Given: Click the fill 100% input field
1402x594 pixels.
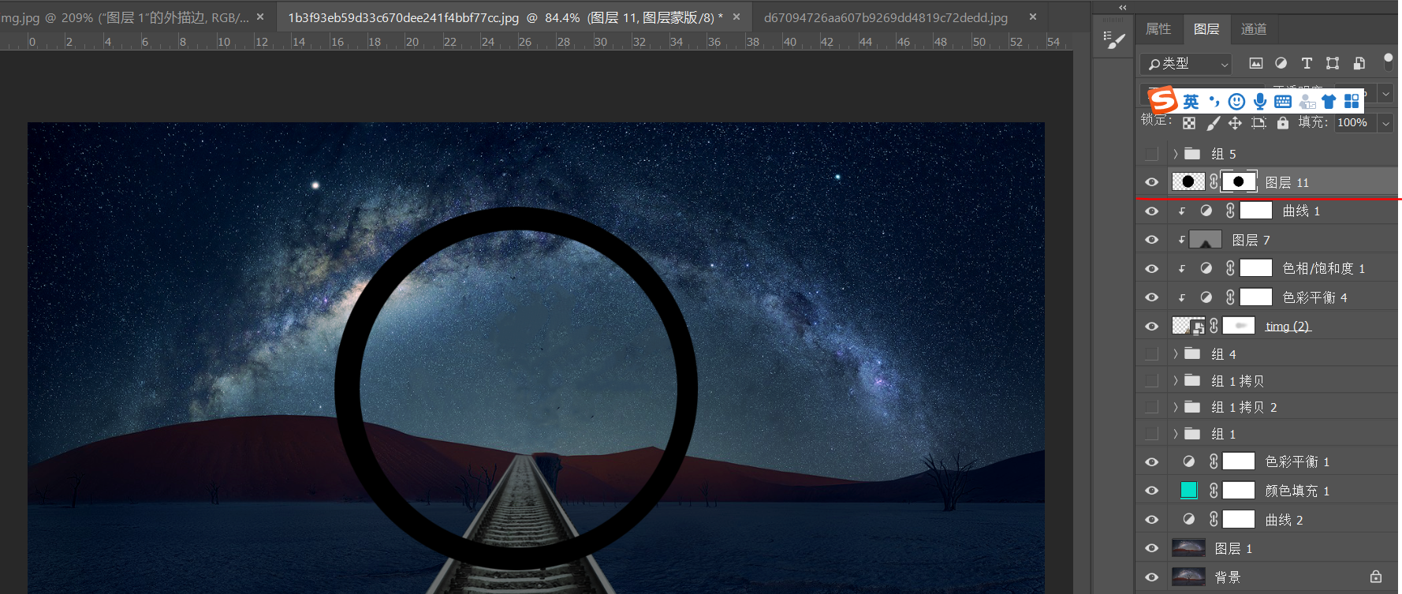Looking at the screenshot, I should pyautogui.click(x=1355, y=123).
